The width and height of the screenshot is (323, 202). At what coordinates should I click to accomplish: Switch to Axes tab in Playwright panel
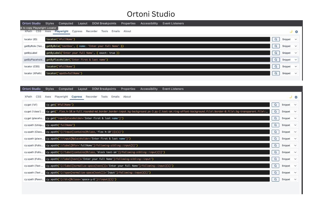[48, 31]
